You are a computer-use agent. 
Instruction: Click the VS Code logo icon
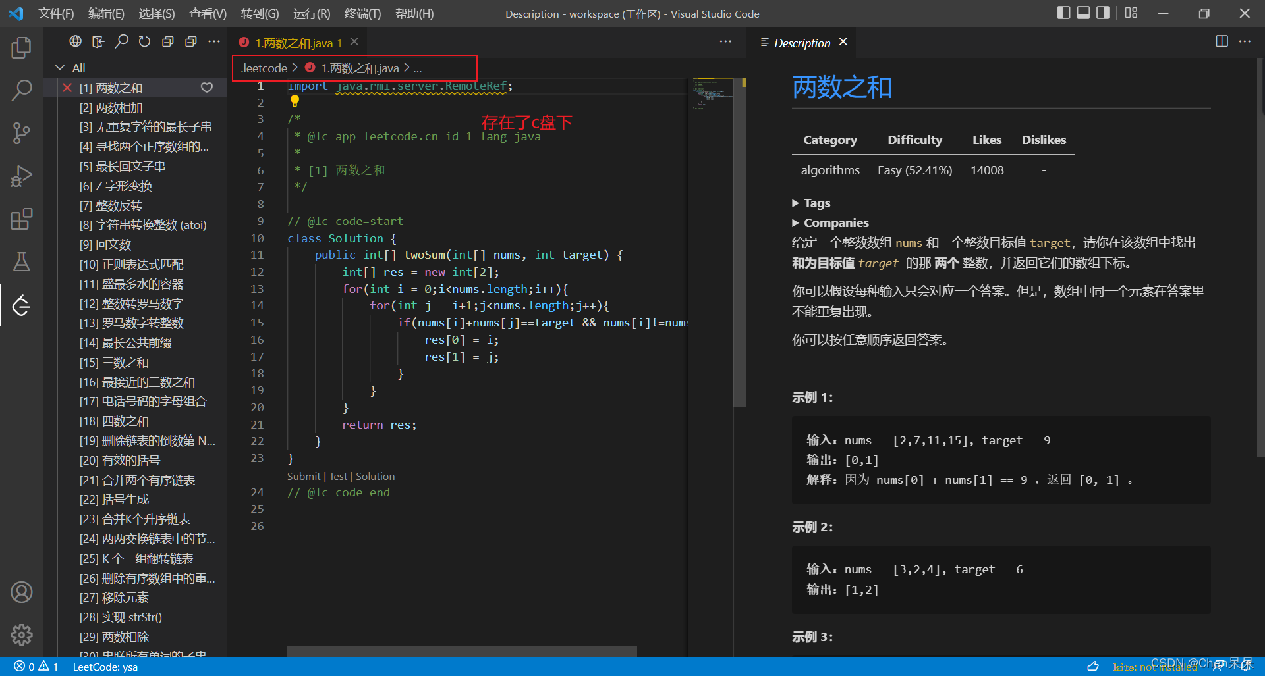tap(16, 13)
